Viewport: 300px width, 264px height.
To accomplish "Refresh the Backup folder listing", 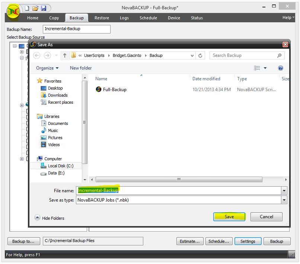I will (200, 56).
